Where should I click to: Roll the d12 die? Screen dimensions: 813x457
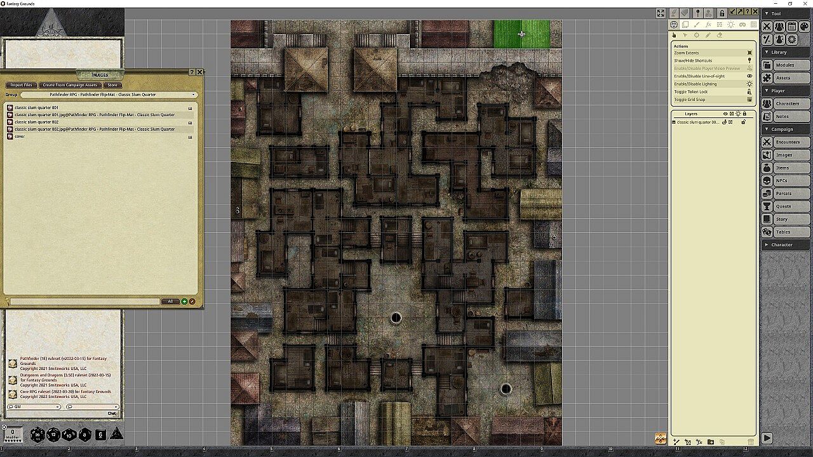[x=53, y=434]
